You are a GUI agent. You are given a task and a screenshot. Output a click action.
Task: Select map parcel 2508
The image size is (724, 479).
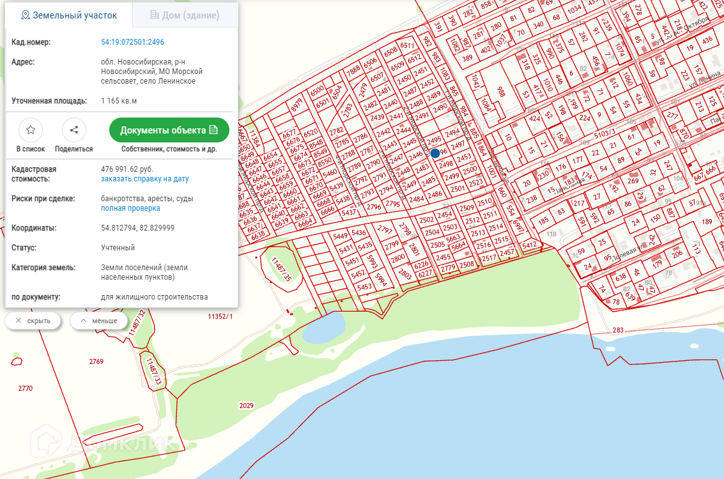[466, 265]
